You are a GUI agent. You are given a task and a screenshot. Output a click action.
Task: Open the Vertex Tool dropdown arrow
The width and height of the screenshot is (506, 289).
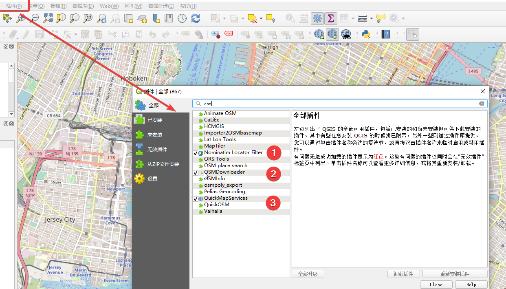point(75,34)
